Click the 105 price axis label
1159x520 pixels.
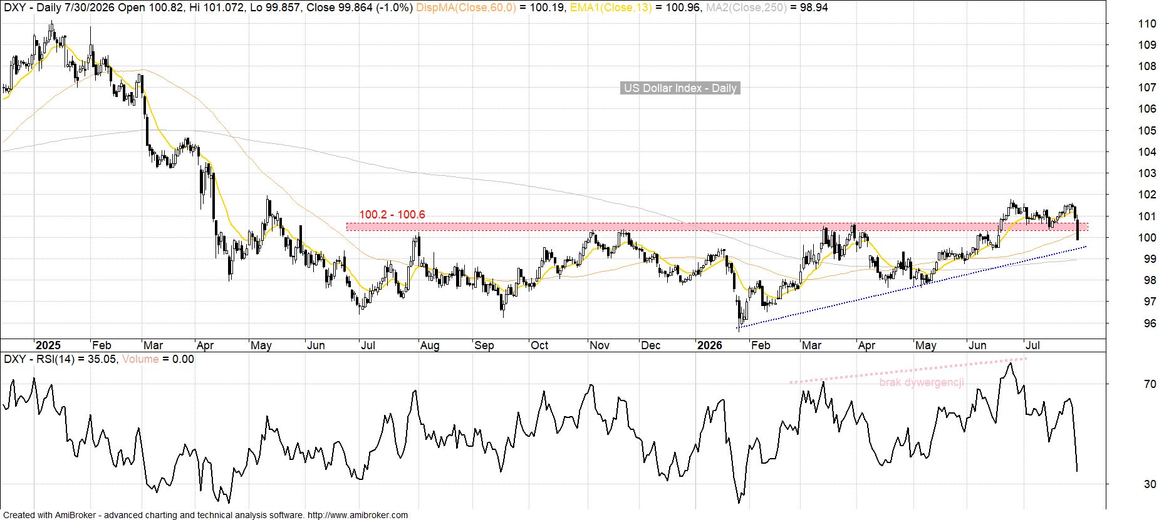[1147, 131]
